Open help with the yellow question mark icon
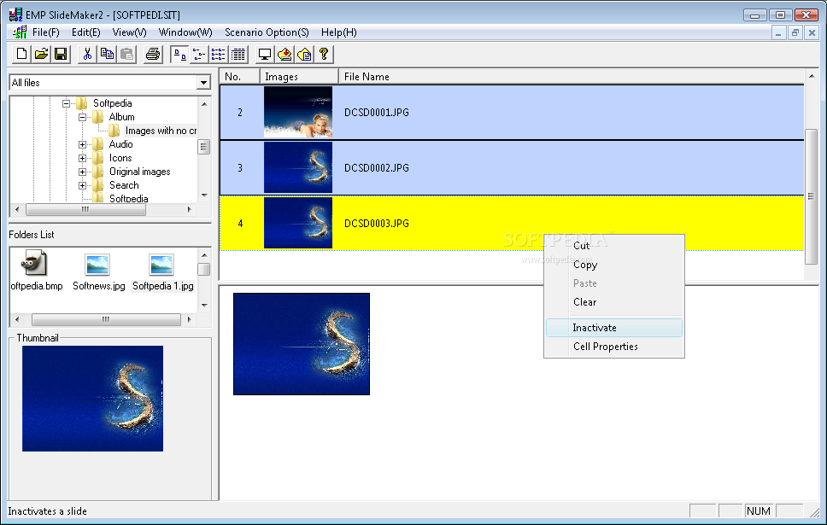 click(x=324, y=55)
